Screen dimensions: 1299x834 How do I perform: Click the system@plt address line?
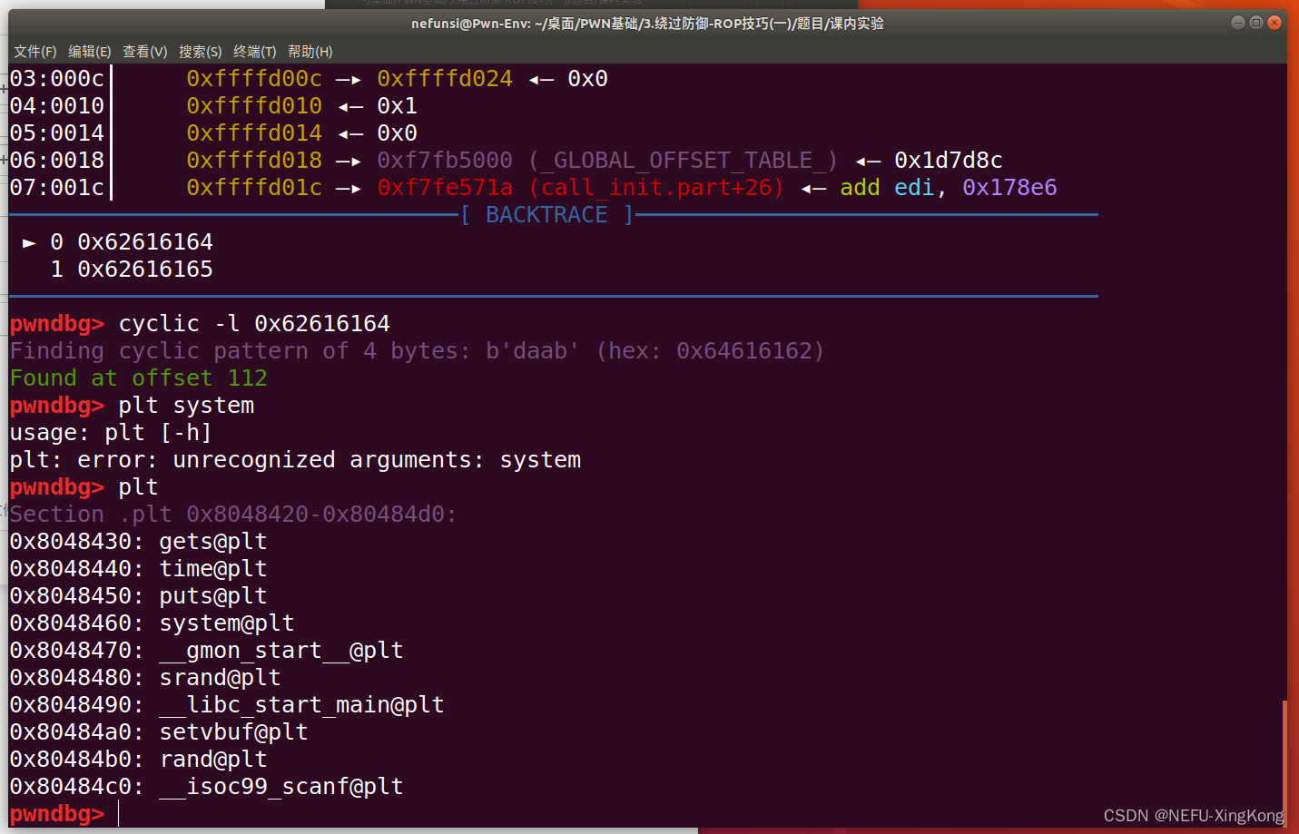(152, 623)
